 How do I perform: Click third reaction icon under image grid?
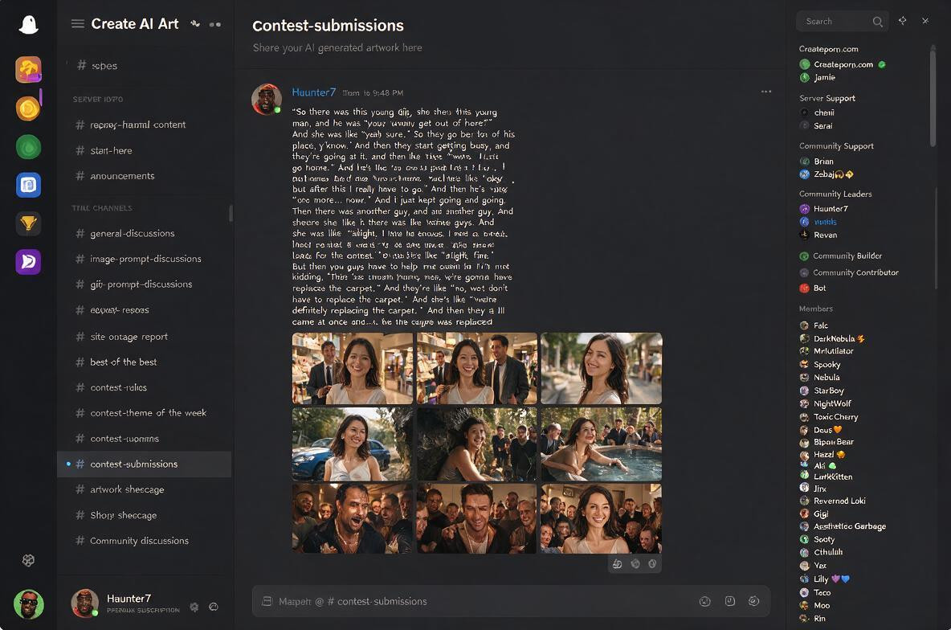click(652, 564)
